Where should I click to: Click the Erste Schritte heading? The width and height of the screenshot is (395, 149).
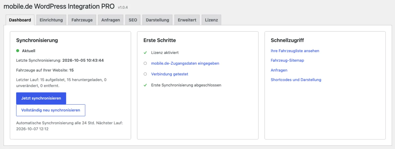pos(159,40)
